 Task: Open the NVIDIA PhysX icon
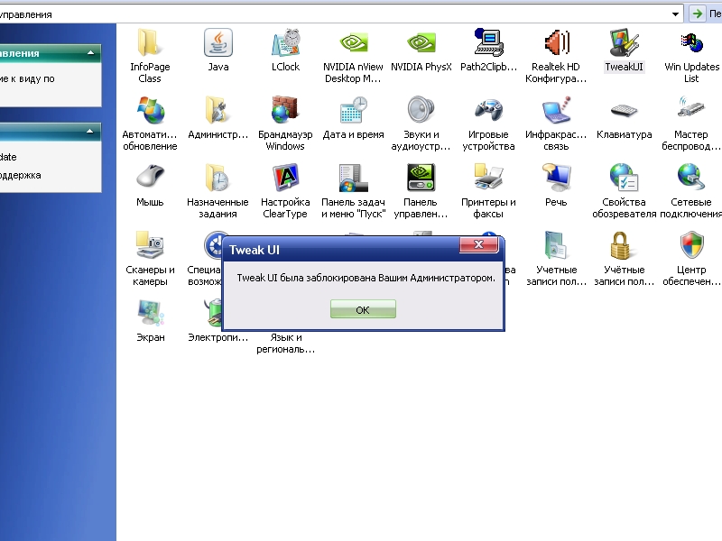(421, 42)
